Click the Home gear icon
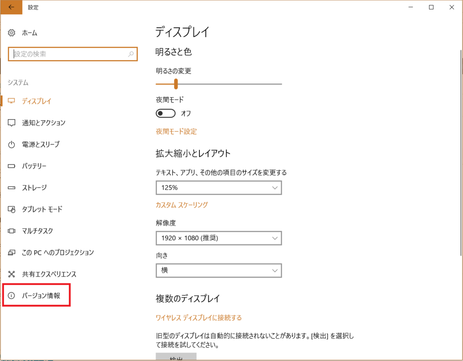 [x=11, y=33]
